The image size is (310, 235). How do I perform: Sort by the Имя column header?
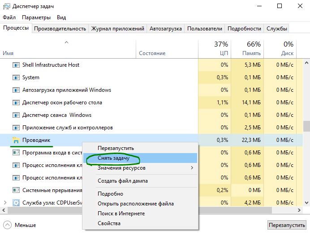(x=68, y=49)
